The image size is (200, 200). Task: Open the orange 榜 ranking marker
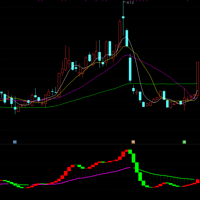pyautogui.click(x=133, y=142)
